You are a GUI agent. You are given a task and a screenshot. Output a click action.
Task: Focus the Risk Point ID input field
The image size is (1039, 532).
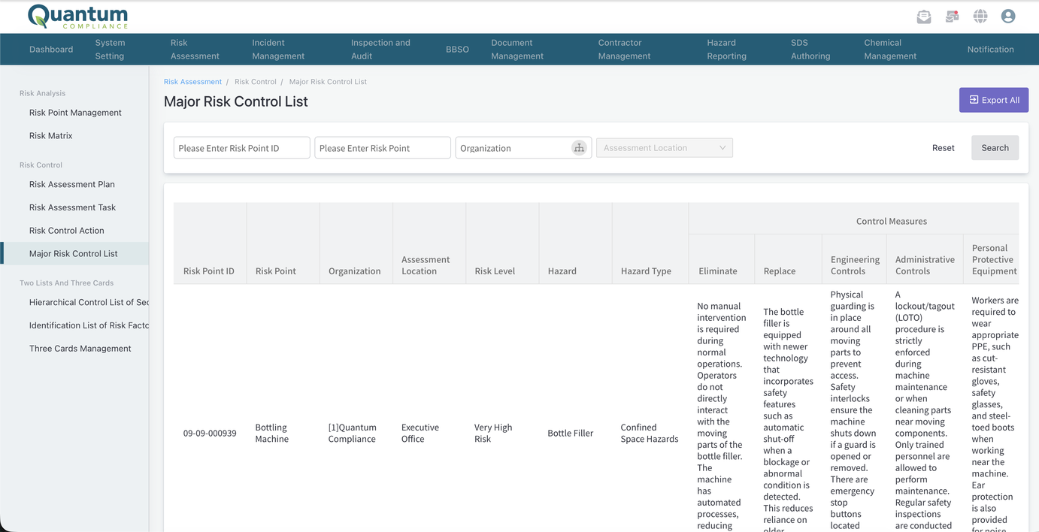[242, 148]
